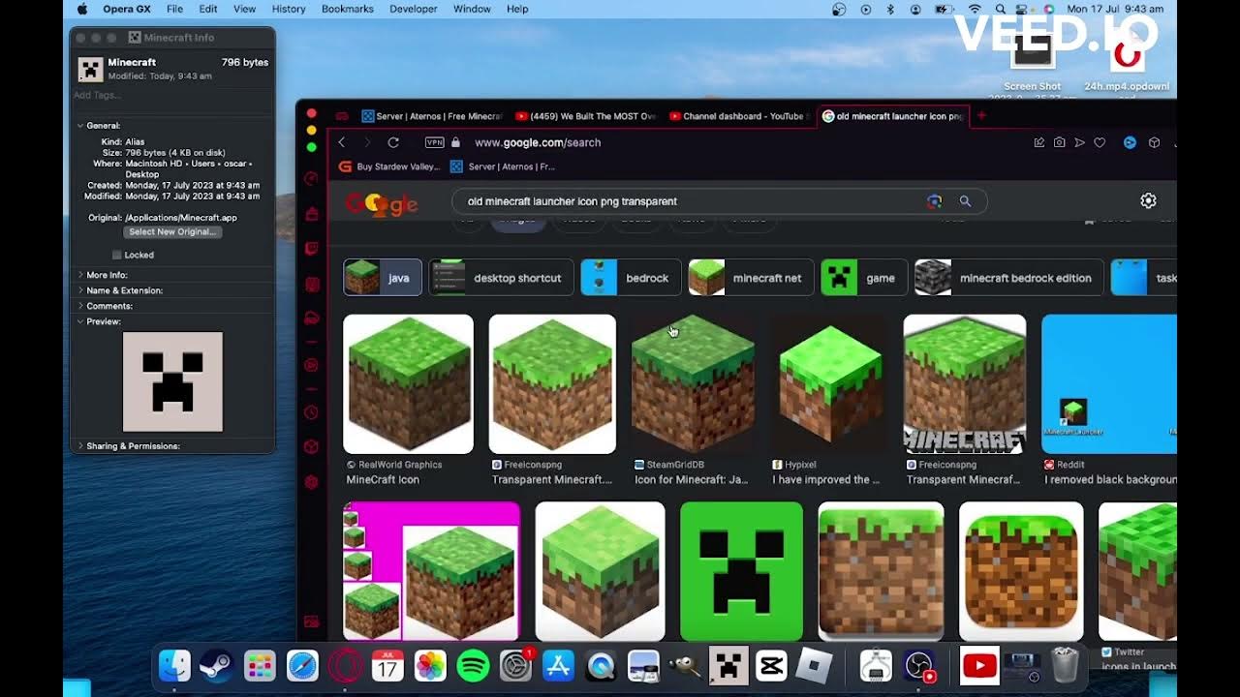The width and height of the screenshot is (1240, 697).
Task: Go back to previous page in Opera GX
Action: coord(341,142)
